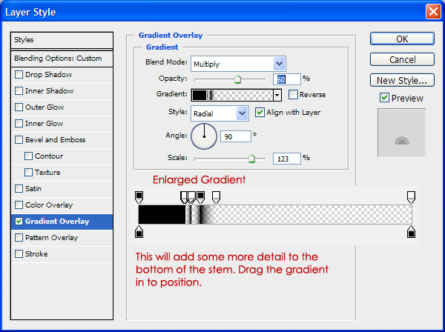Open Blending Options: Custom
This screenshot has height=332, width=445.
tap(62, 59)
